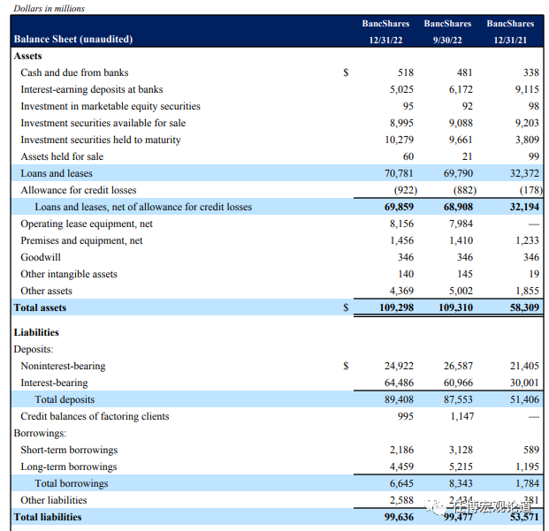Click cash value 338 for 12/31/21
This screenshot has height=531, width=549.
(x=531, y=72)
